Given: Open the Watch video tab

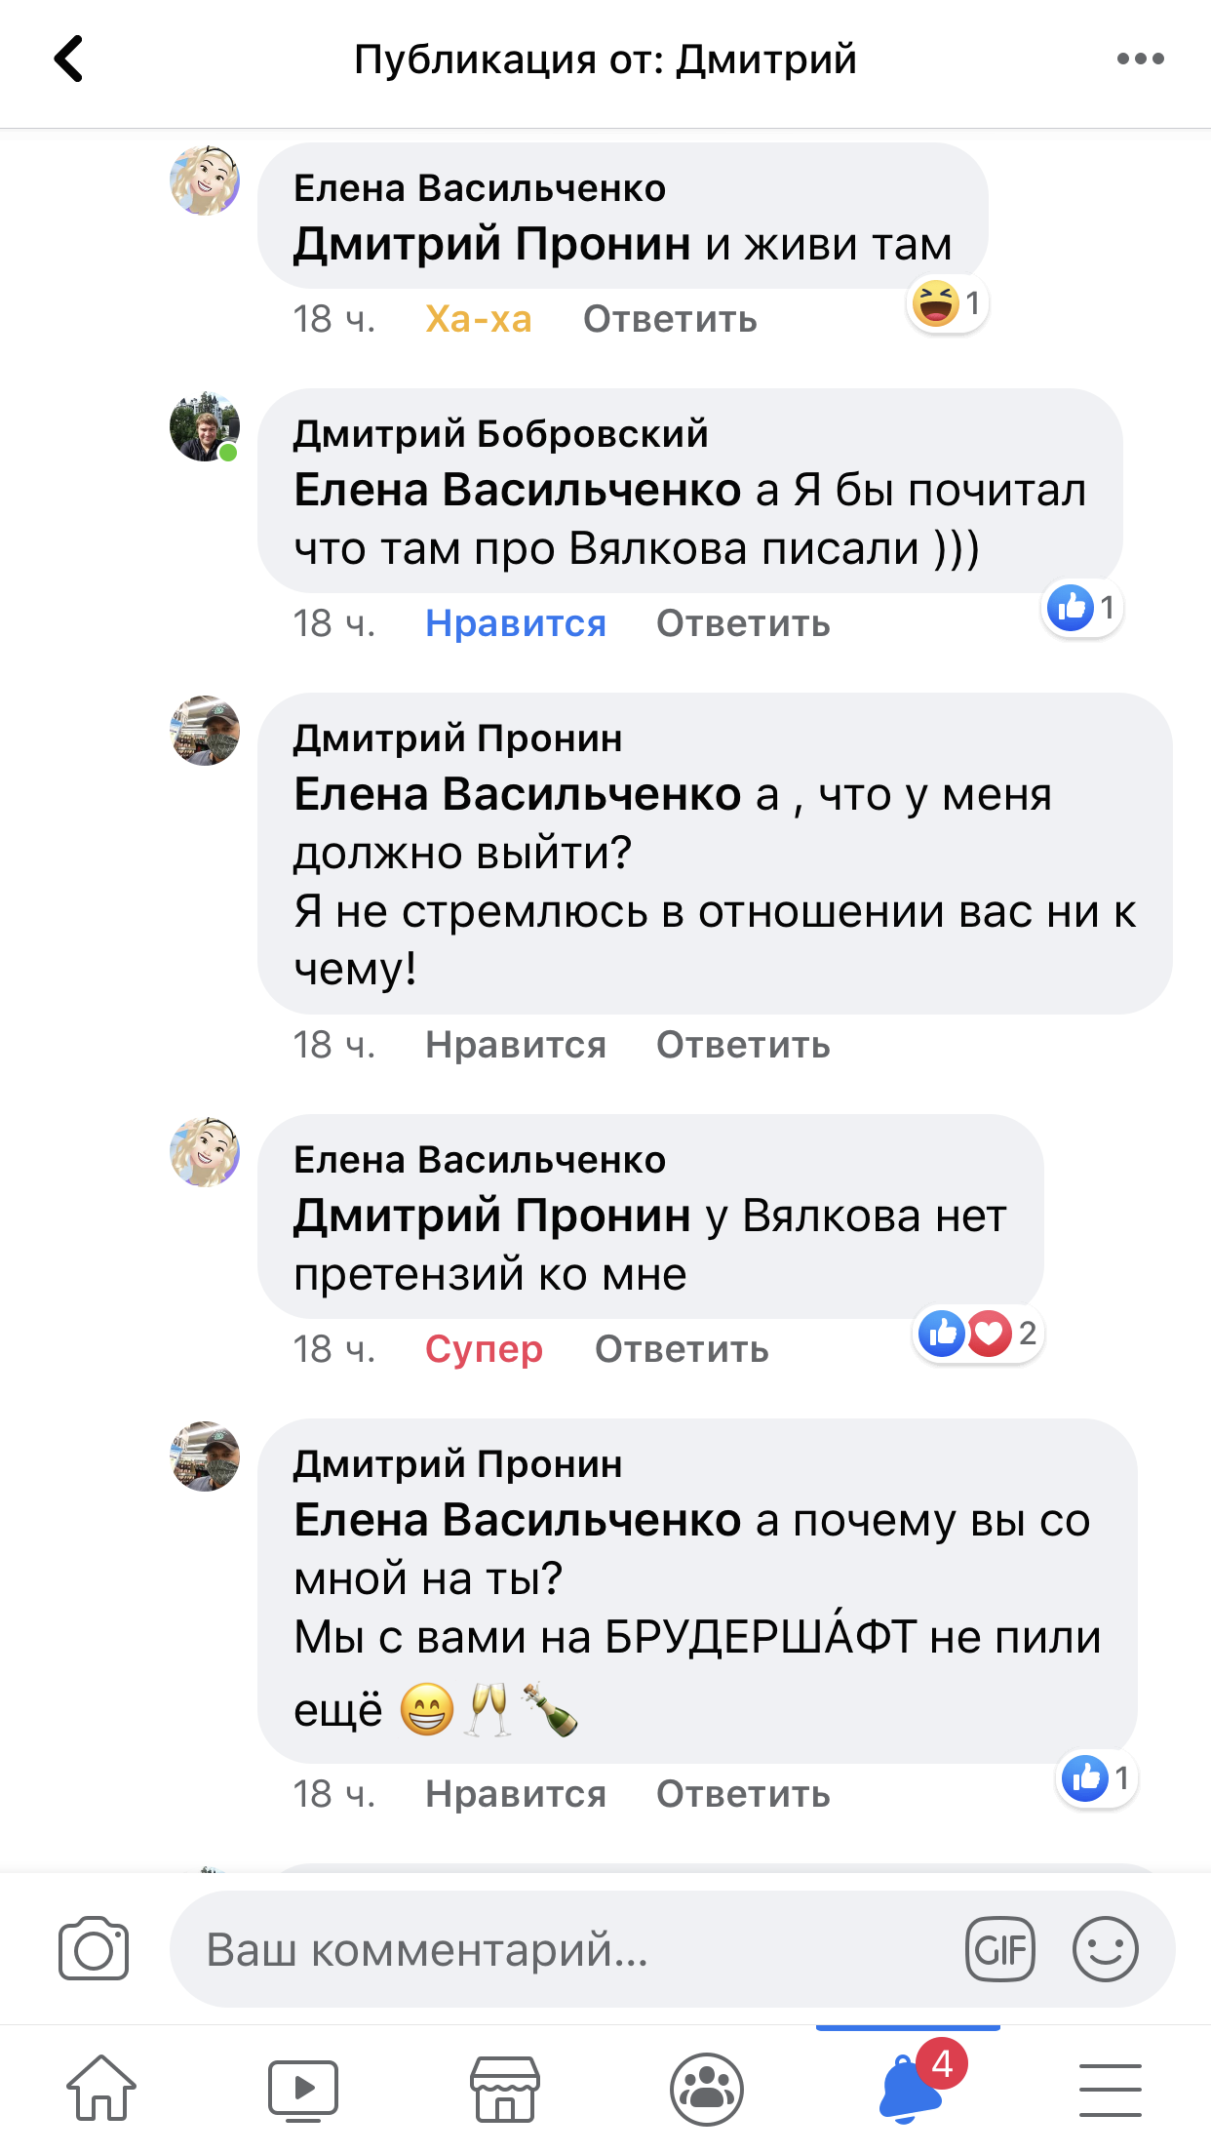Looking at the screenshot, I should click(303, 2090).
